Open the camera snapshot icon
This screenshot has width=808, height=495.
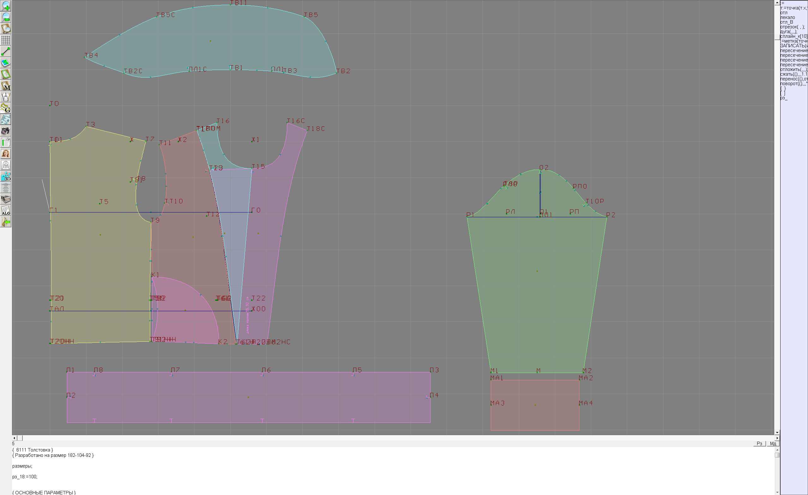6,131
